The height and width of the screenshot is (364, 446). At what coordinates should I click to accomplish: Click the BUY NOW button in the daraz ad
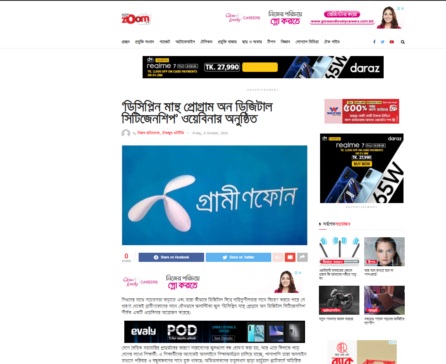[362, 164]
